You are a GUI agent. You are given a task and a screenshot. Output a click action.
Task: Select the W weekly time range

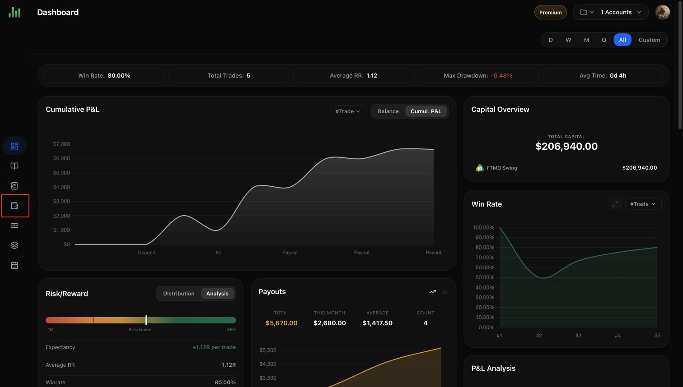[x=568, y=40]
